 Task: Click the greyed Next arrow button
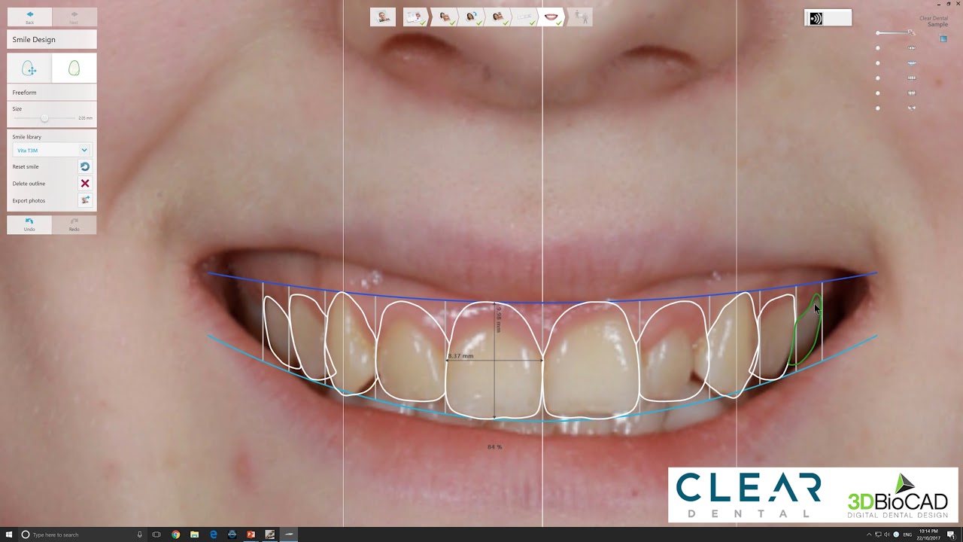pyautogui.click(x=74, y=17)
